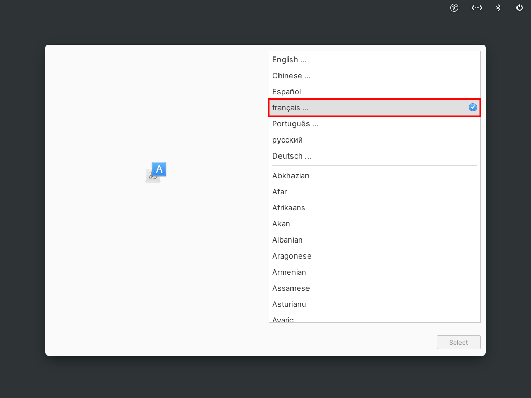Pick Armenian from the list
Viewport: 531px width, 398px height.
(x=374, y=272)
